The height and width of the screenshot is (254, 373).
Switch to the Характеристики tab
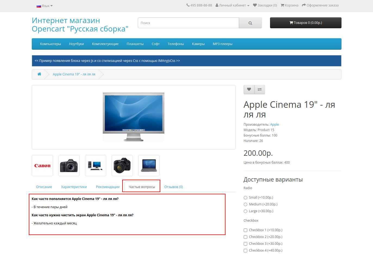point(74,187)
